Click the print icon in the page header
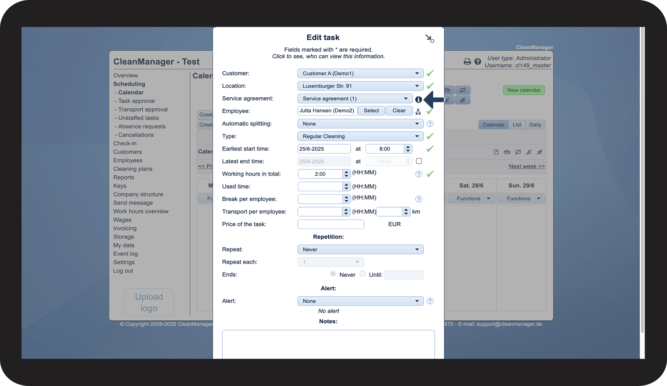The image size is (667, 386). coord(467,62)
